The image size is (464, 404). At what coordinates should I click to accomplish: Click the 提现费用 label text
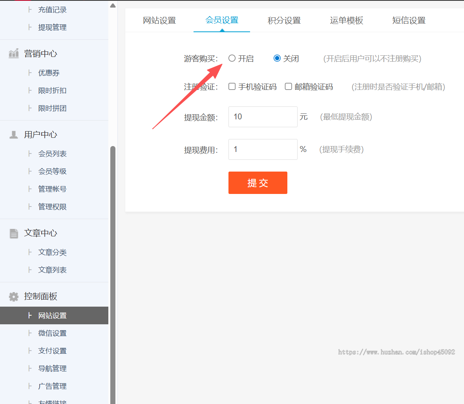tap(201, 150)
